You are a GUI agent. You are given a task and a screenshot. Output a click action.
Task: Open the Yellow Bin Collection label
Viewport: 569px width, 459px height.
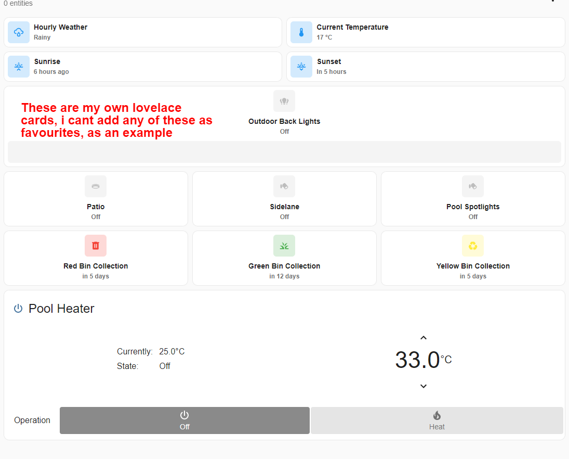473,266
